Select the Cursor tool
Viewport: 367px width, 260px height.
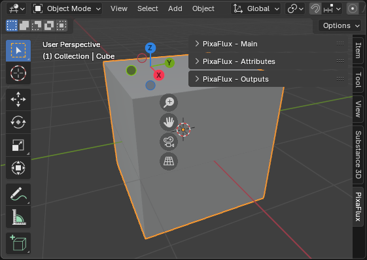(18, 73)
